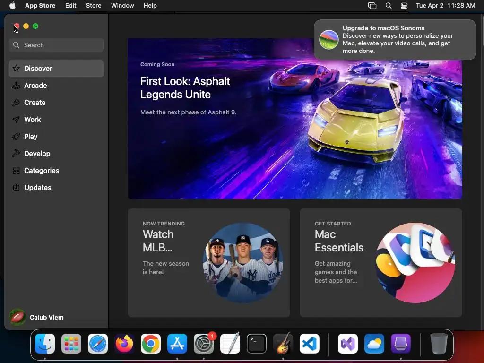Open the Window menu

point(122,6)
